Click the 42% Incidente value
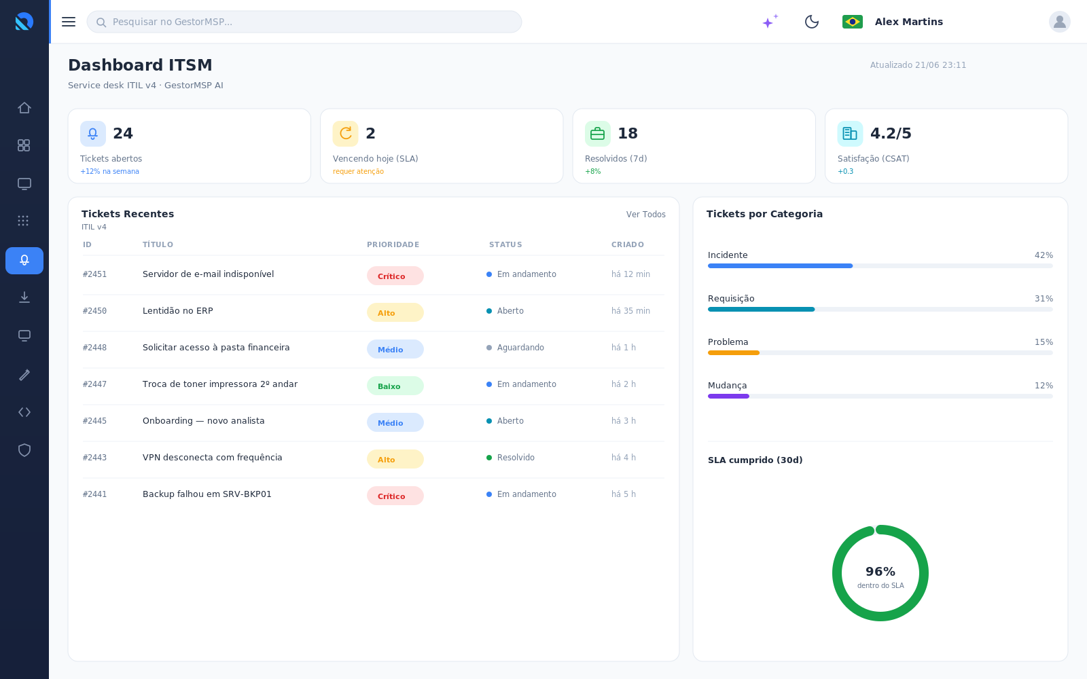 1044,255
